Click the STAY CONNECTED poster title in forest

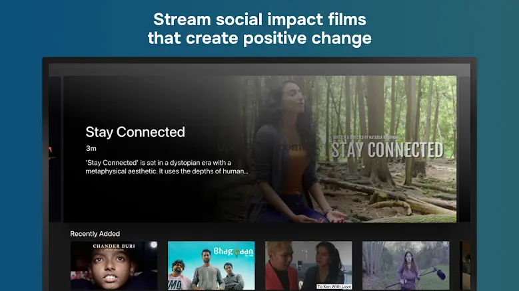click(387, 149)
